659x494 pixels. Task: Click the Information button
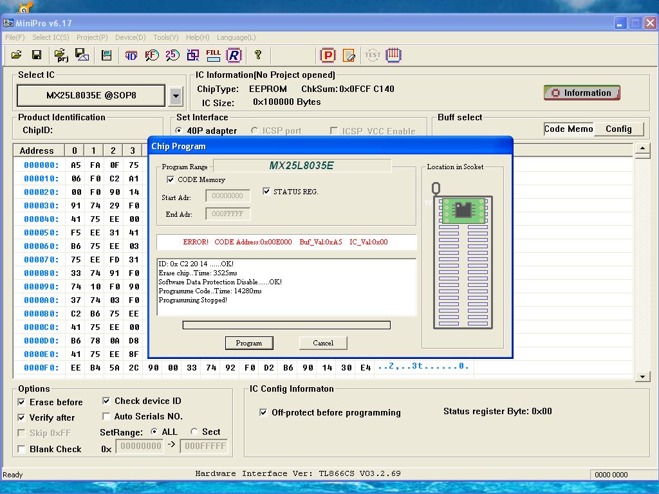click(582, 93)
